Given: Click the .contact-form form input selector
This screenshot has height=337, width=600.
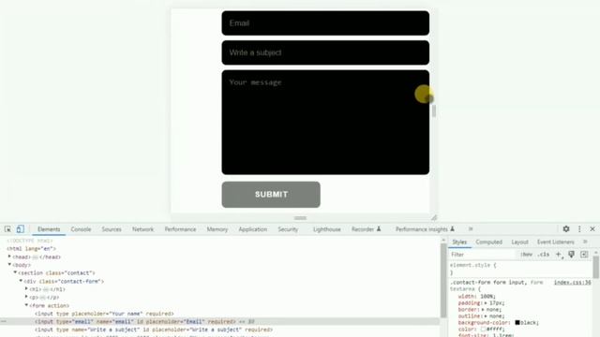Looking at the screenshot, I should tap(488, 283).
